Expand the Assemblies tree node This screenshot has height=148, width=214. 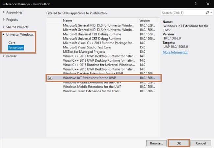(x=4, y=12)
